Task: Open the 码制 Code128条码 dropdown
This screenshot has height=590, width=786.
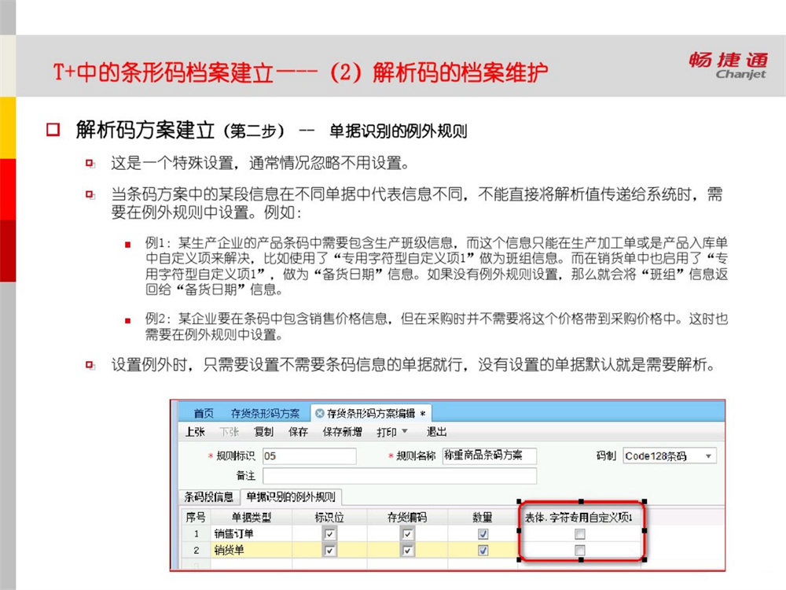Action: [670, 456]
